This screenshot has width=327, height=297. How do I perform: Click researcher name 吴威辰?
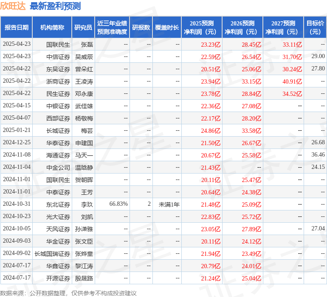click(84, 57)
